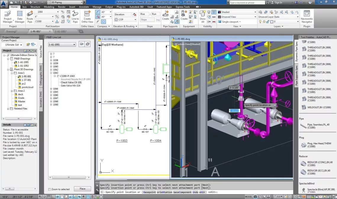
Task: Select REDUCER (ECC),BV,40 palette item
Action: 316,172
